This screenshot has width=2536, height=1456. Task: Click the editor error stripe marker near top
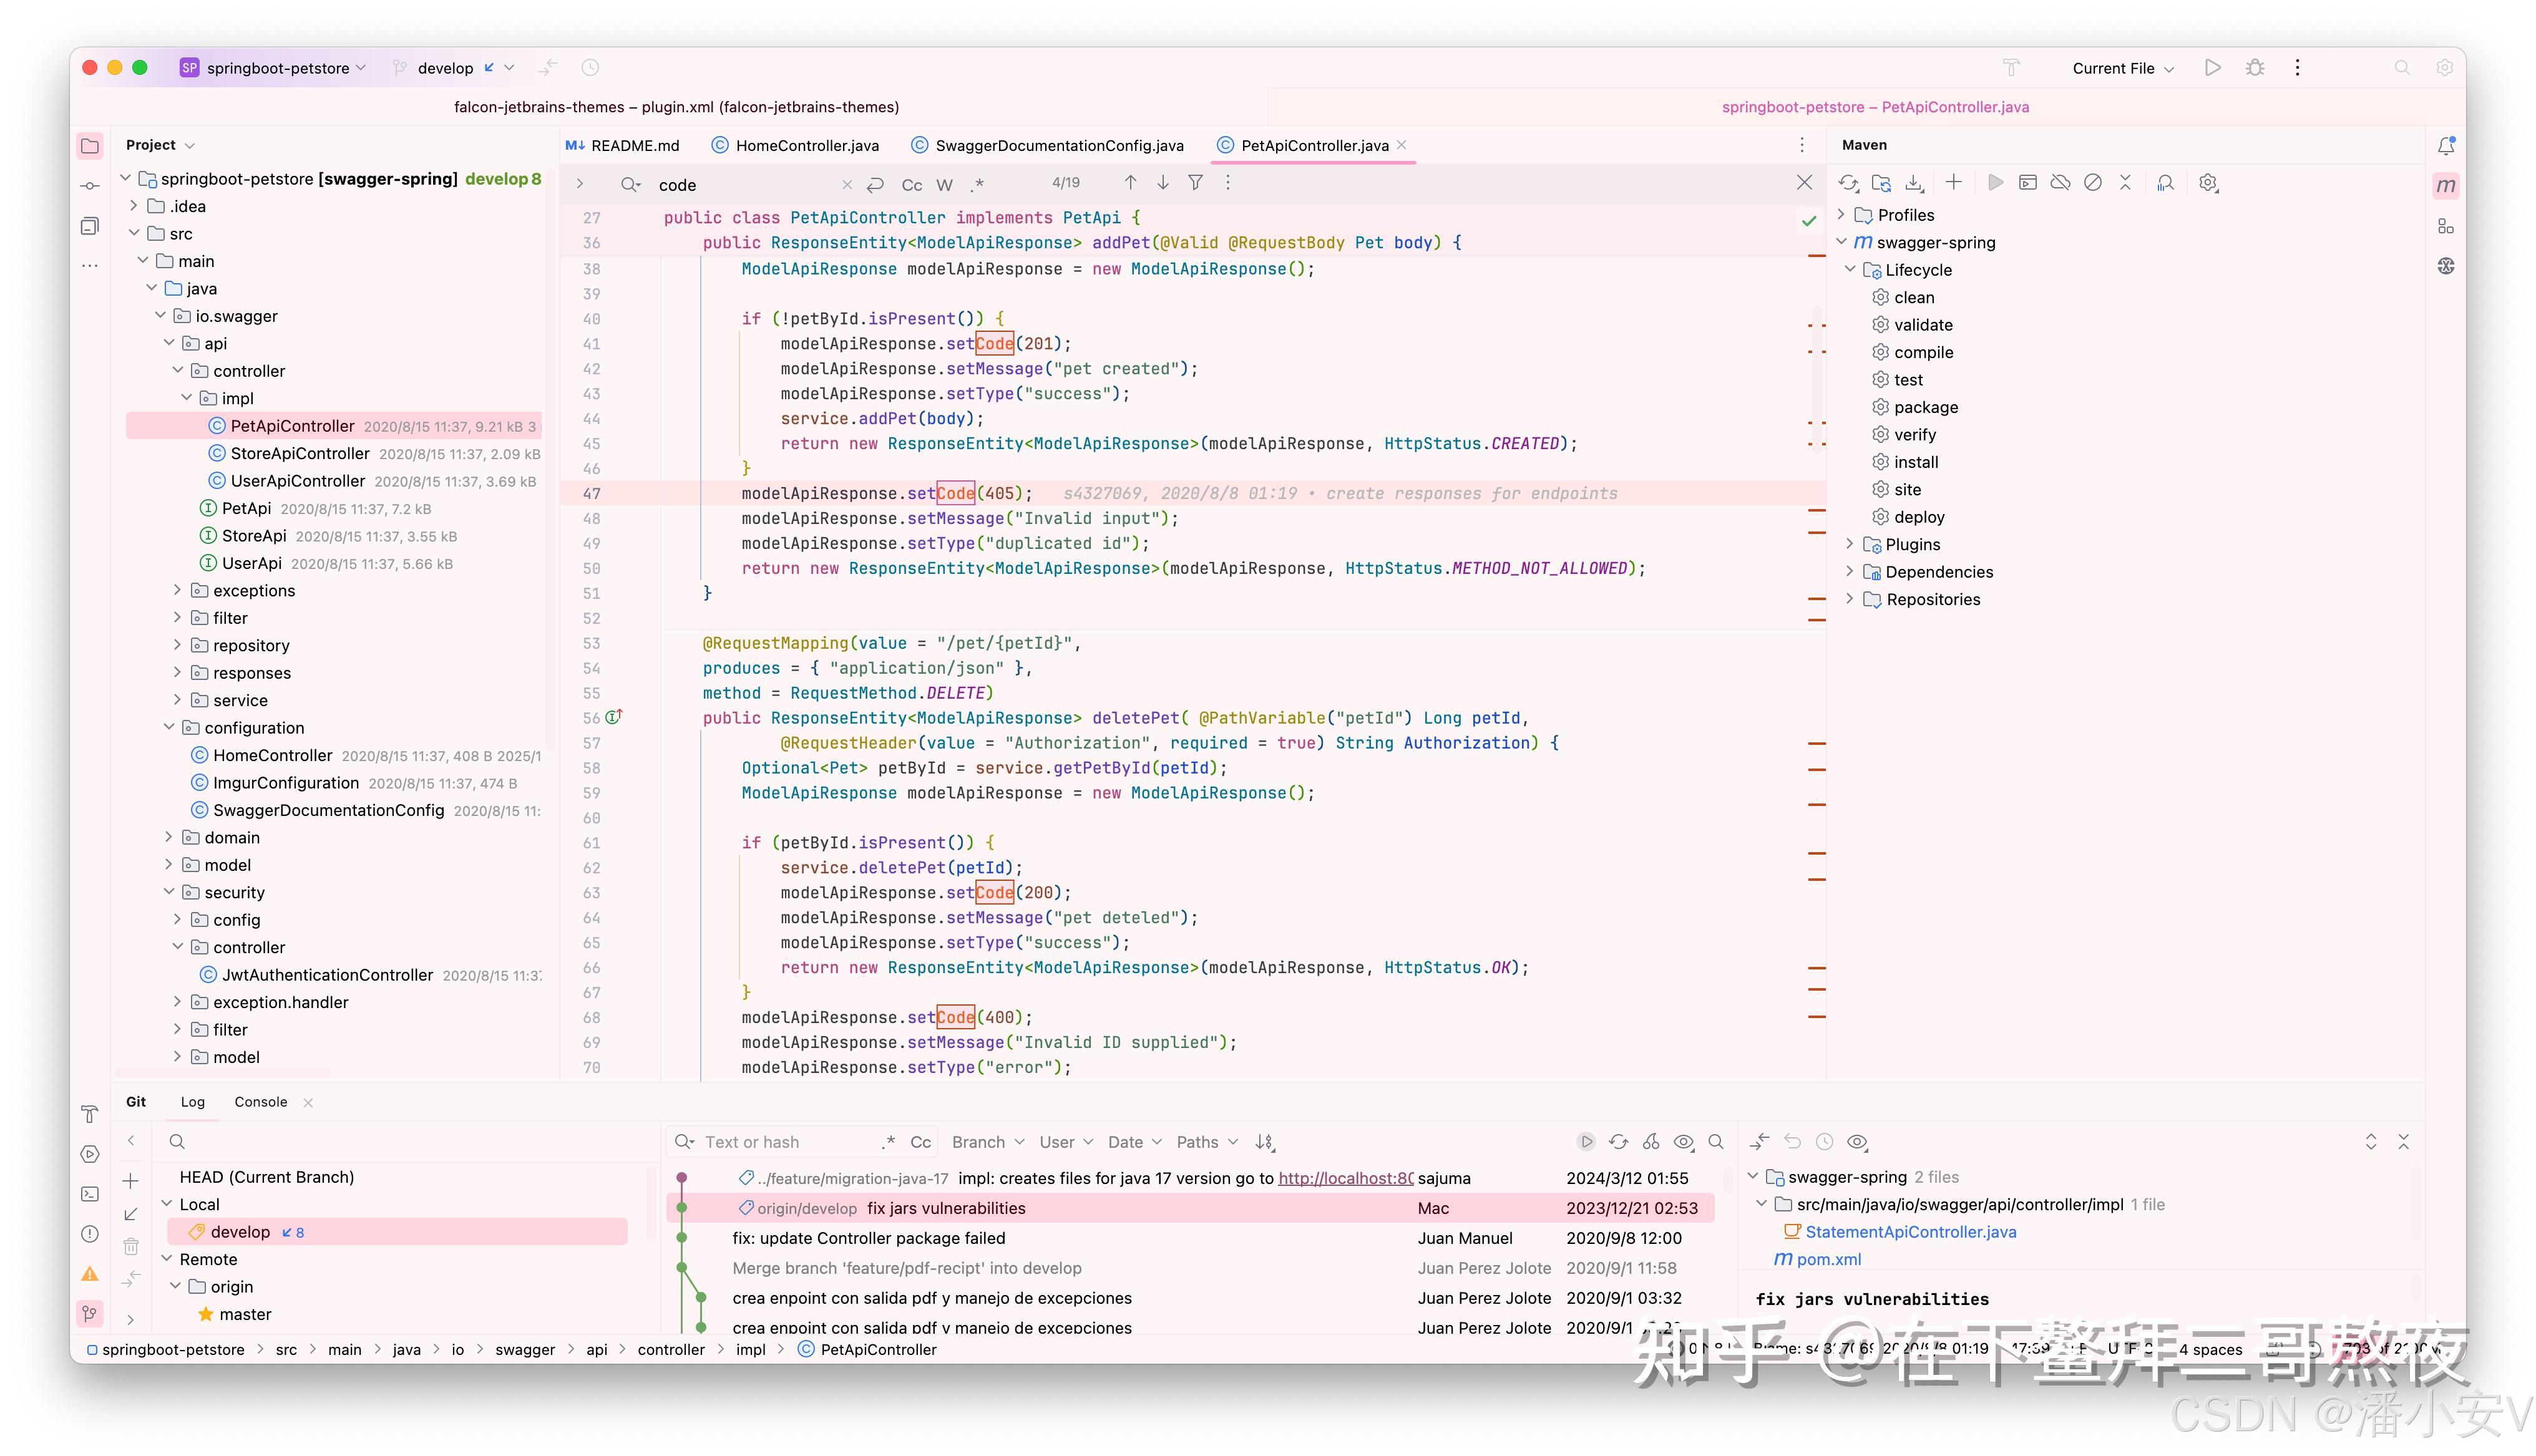point(1816,256)
